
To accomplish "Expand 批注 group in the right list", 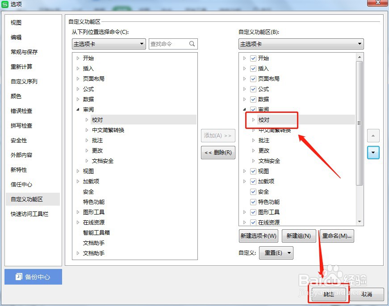I will tap(253, 141).
